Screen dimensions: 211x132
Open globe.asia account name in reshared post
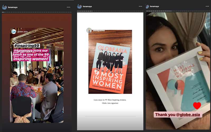click(x=22, y=32)
